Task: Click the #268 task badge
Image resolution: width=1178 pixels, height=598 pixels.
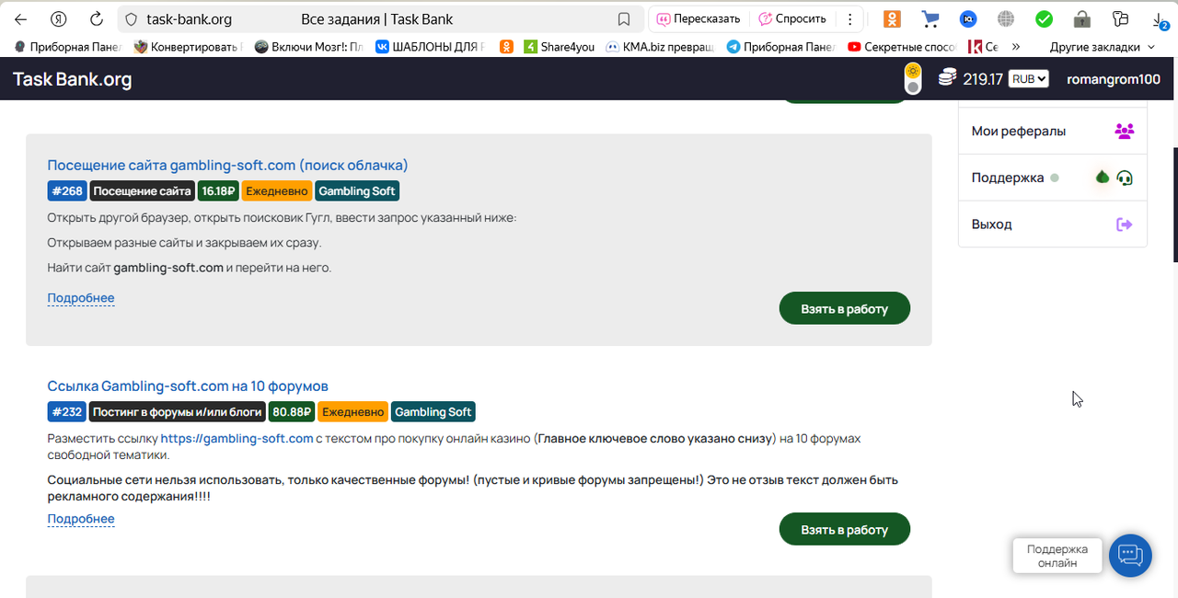Action: tap(67, 191)
